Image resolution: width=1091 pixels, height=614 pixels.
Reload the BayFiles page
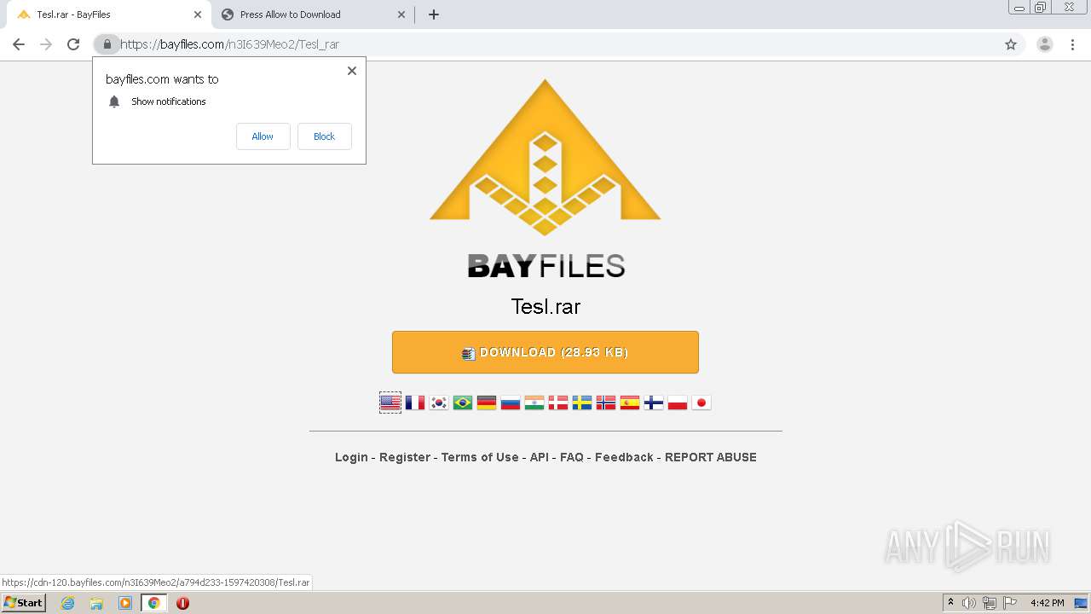[x=73, y=44]
